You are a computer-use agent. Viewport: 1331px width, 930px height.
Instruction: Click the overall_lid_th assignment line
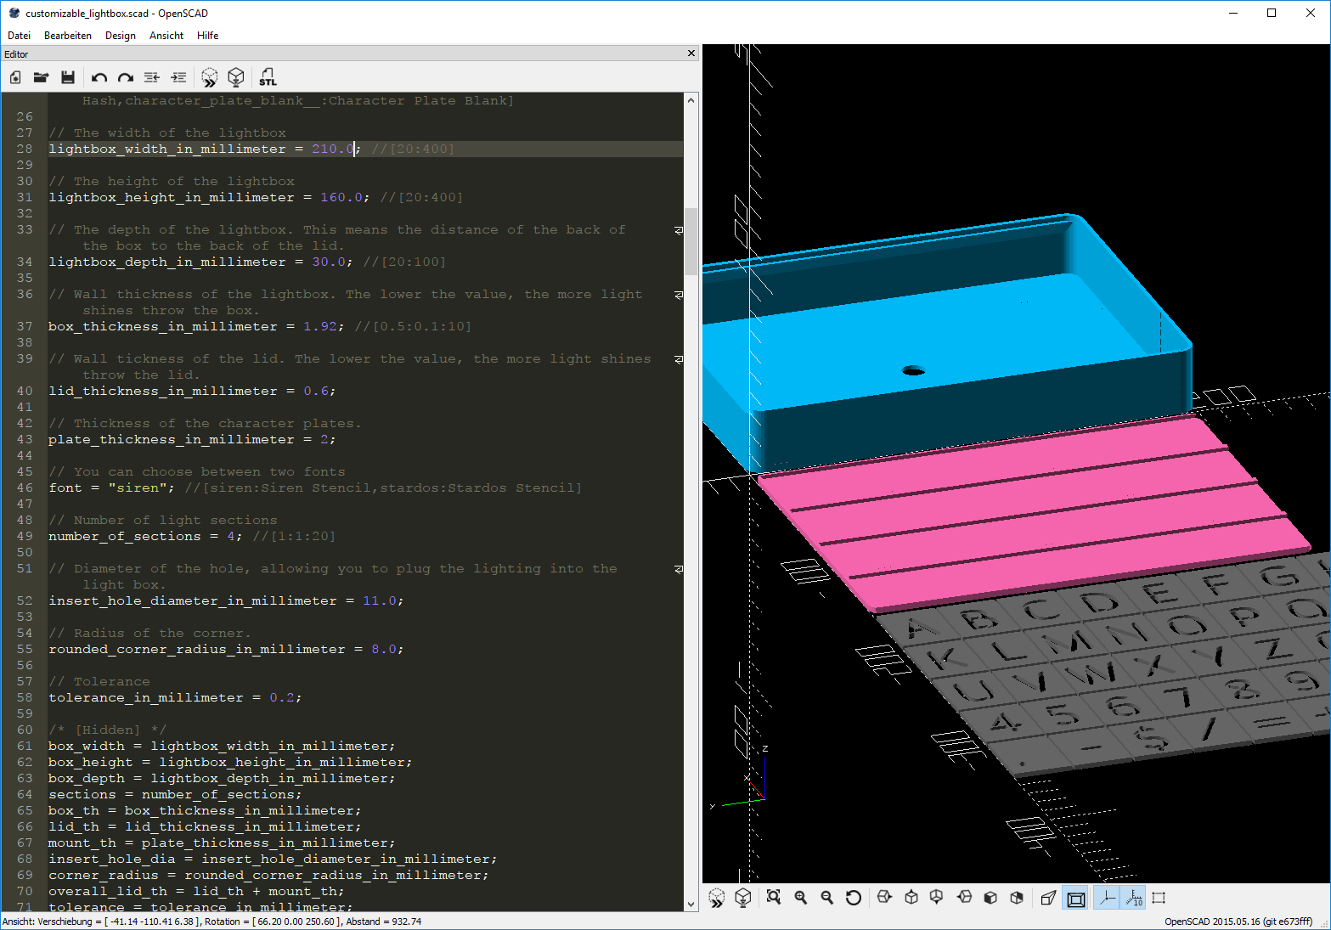196,891
